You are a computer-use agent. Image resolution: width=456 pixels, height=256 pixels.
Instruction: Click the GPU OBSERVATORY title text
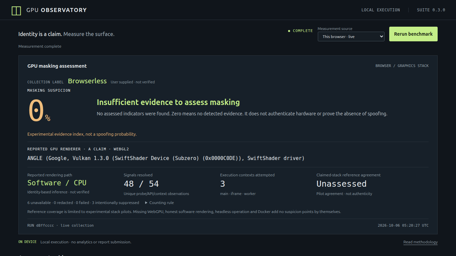(56, 10)
